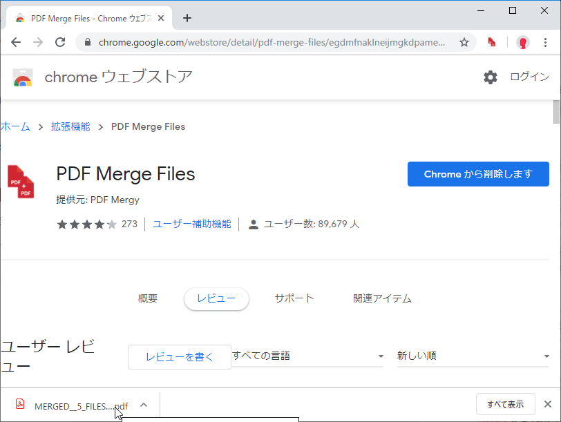Open the 新しい順 sort order dropdown

pyautogui.click(x=473, y=355)
